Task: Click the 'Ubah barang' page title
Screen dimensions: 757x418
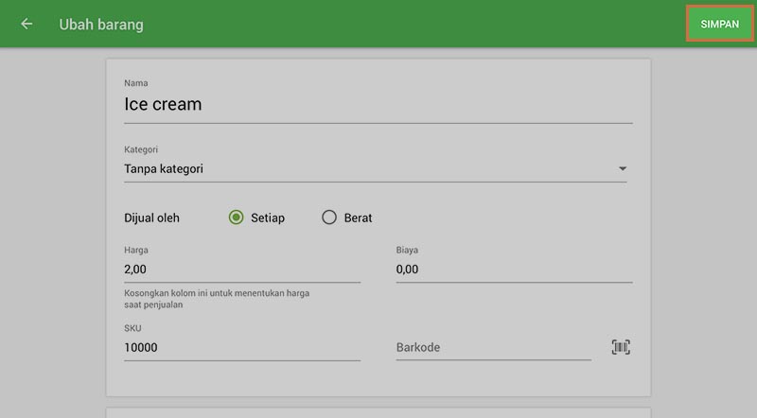Action: tap(101, 25)
